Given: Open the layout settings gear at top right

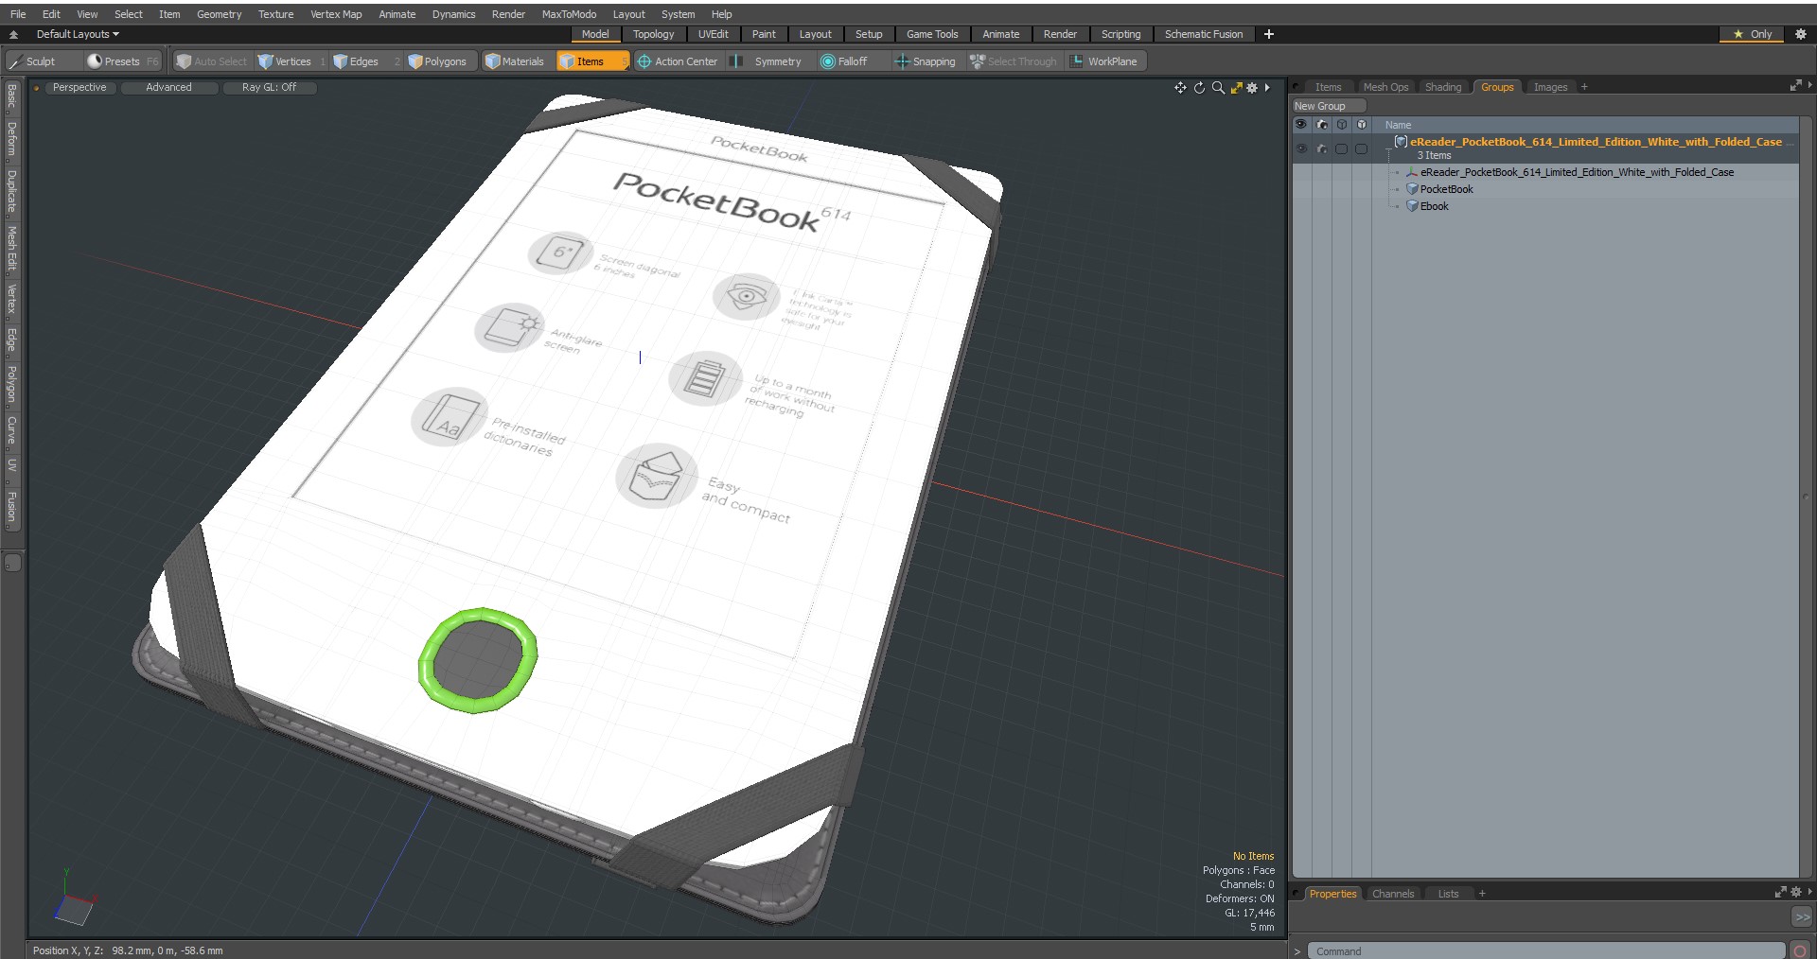Looking at the screenshot, I should click(x=1801, y=34).
